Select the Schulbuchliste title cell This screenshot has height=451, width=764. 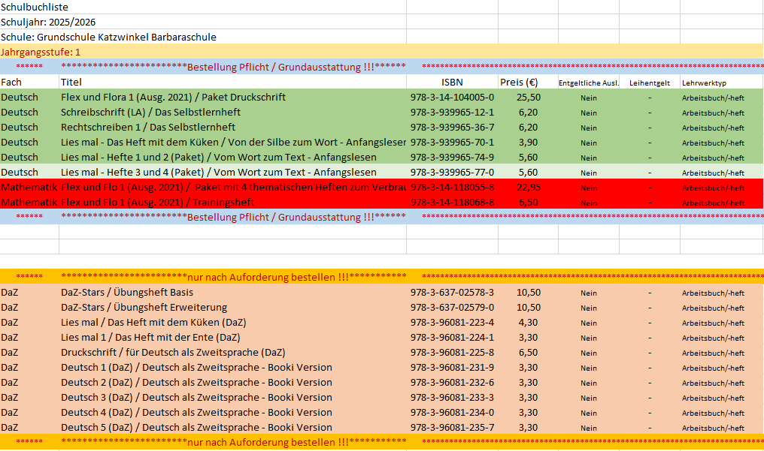[x=203, y=7]
